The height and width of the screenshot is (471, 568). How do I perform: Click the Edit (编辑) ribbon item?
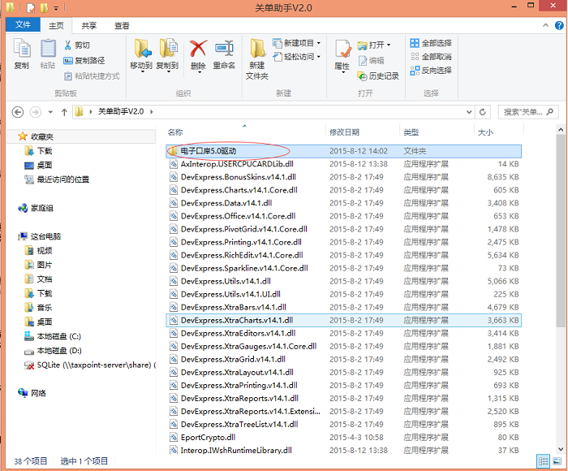pyautogui.click(x=372, y=61)
